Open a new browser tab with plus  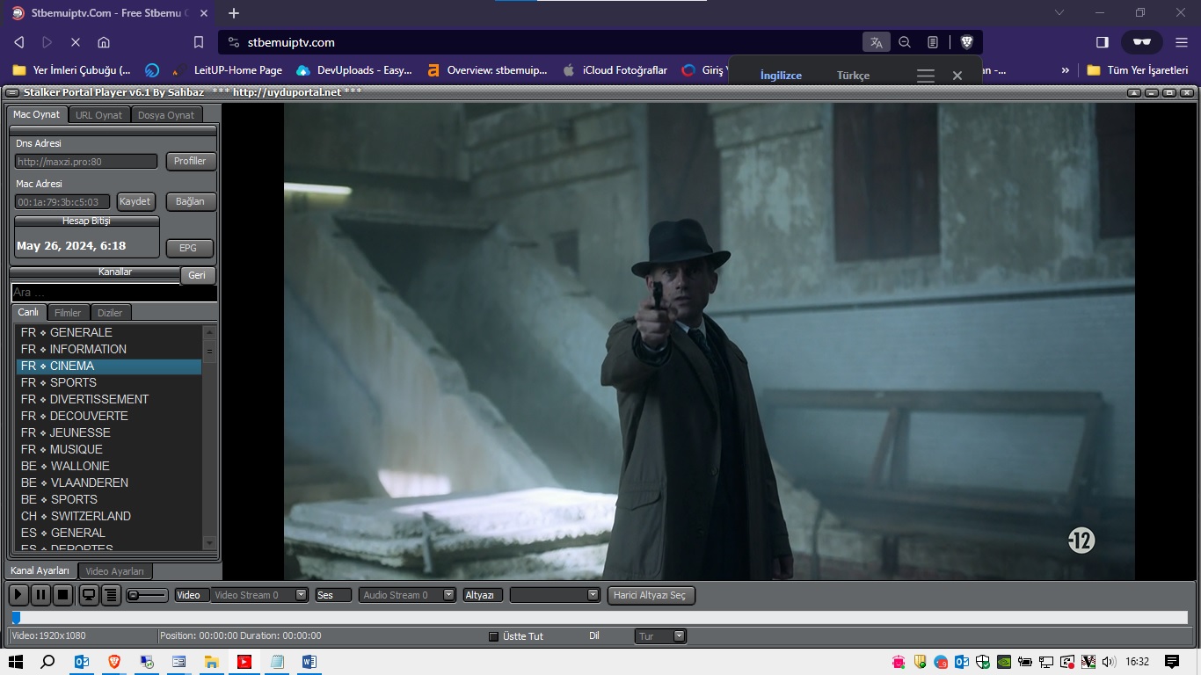point(234,13)
